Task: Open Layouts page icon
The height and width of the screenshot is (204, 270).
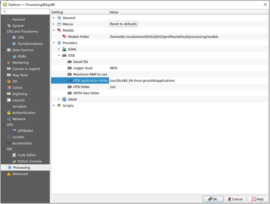Action: click(9, 100)
